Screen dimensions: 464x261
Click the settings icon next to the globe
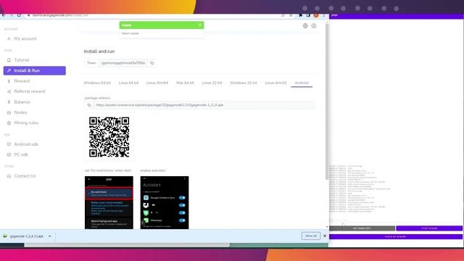click(x=314, y=26)
